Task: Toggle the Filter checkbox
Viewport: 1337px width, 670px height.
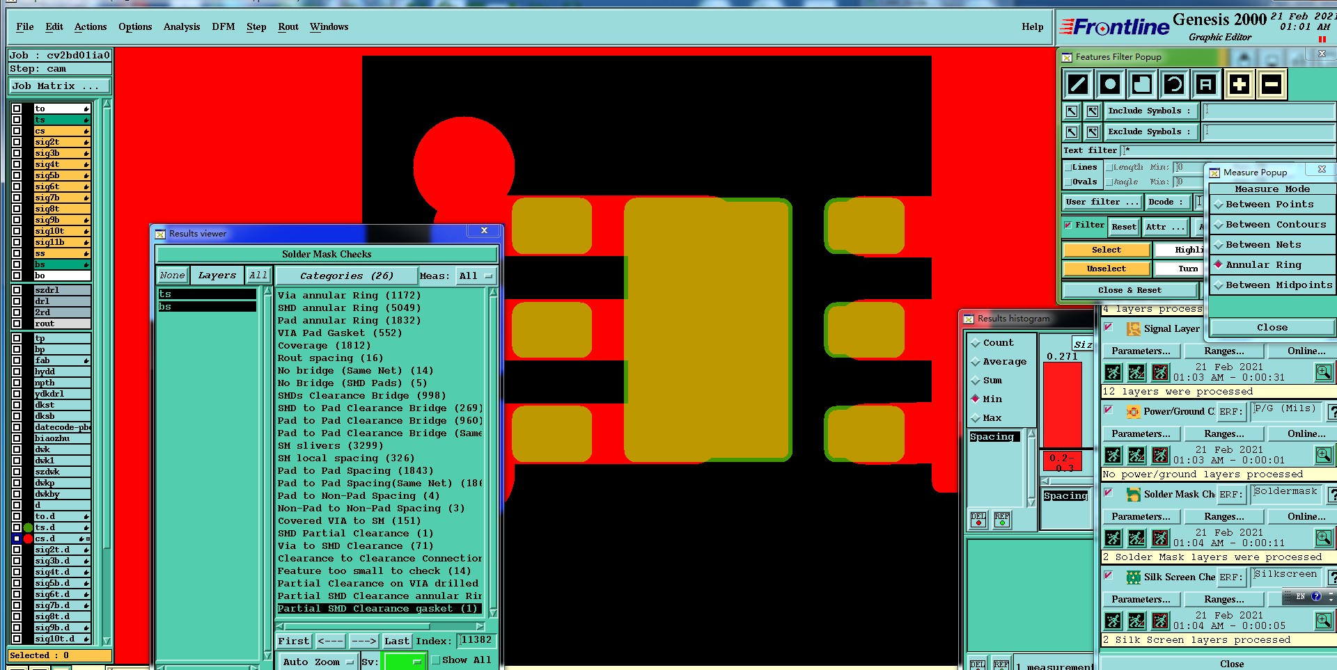Action: (1068, 225)
